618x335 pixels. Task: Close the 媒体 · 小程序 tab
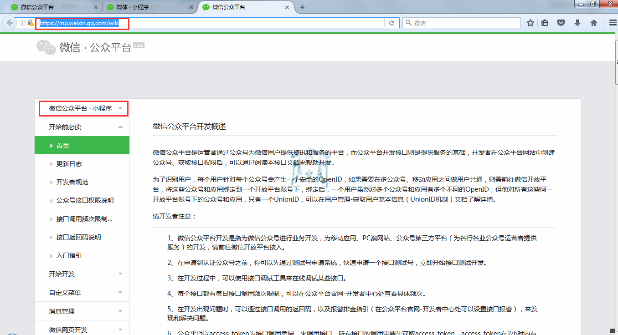point(191,7)
